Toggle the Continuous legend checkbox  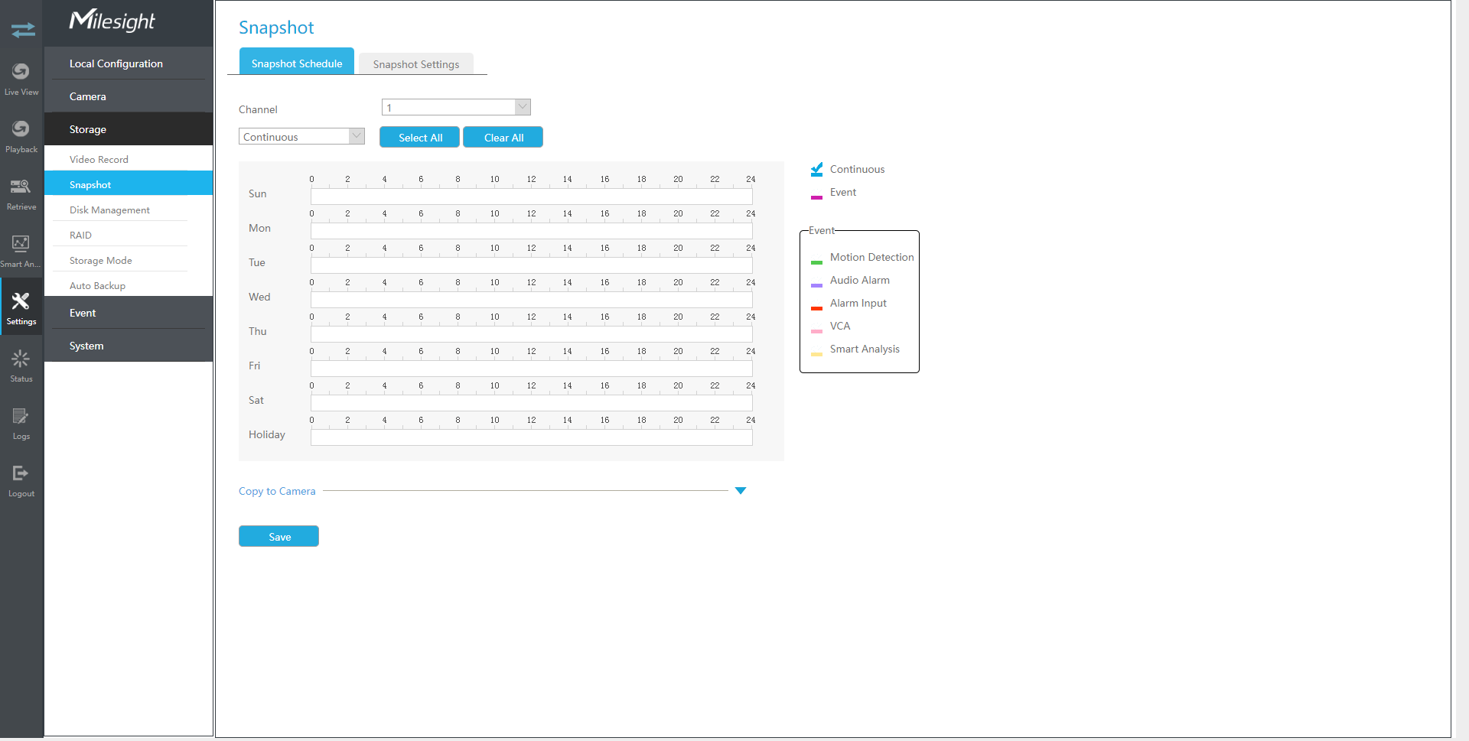817,169
